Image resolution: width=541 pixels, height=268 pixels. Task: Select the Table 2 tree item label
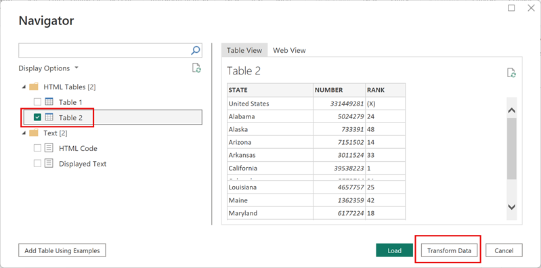point(70,118)
